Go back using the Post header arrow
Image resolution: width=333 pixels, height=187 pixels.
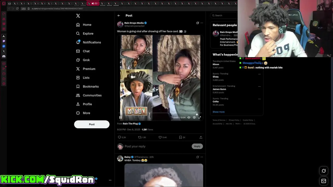coord(119,16)
